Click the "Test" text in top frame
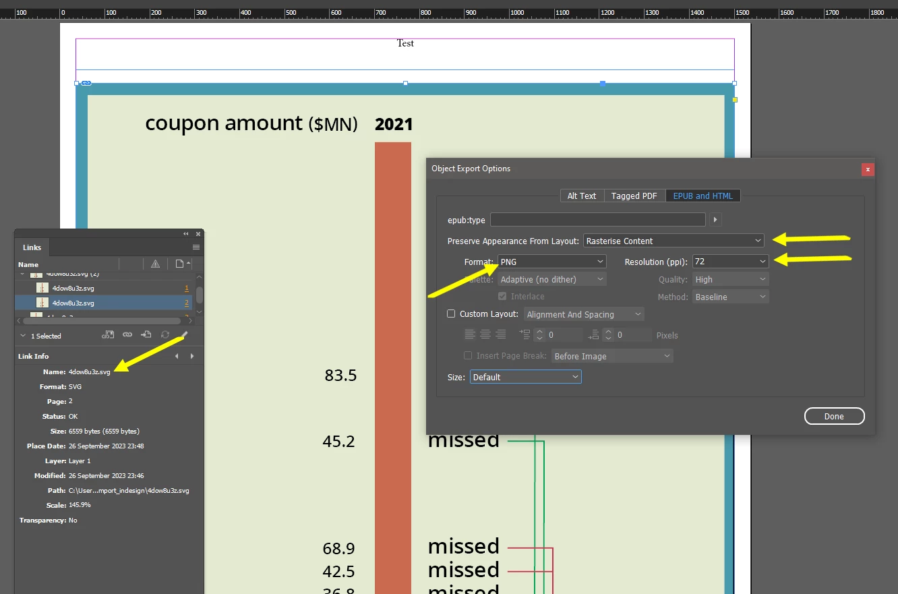This screenshot has height=594, width=898. [405, 43]
